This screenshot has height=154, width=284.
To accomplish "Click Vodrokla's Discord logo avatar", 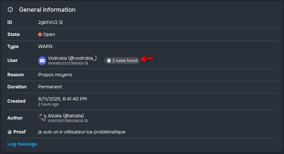I will tap(42, 60).
